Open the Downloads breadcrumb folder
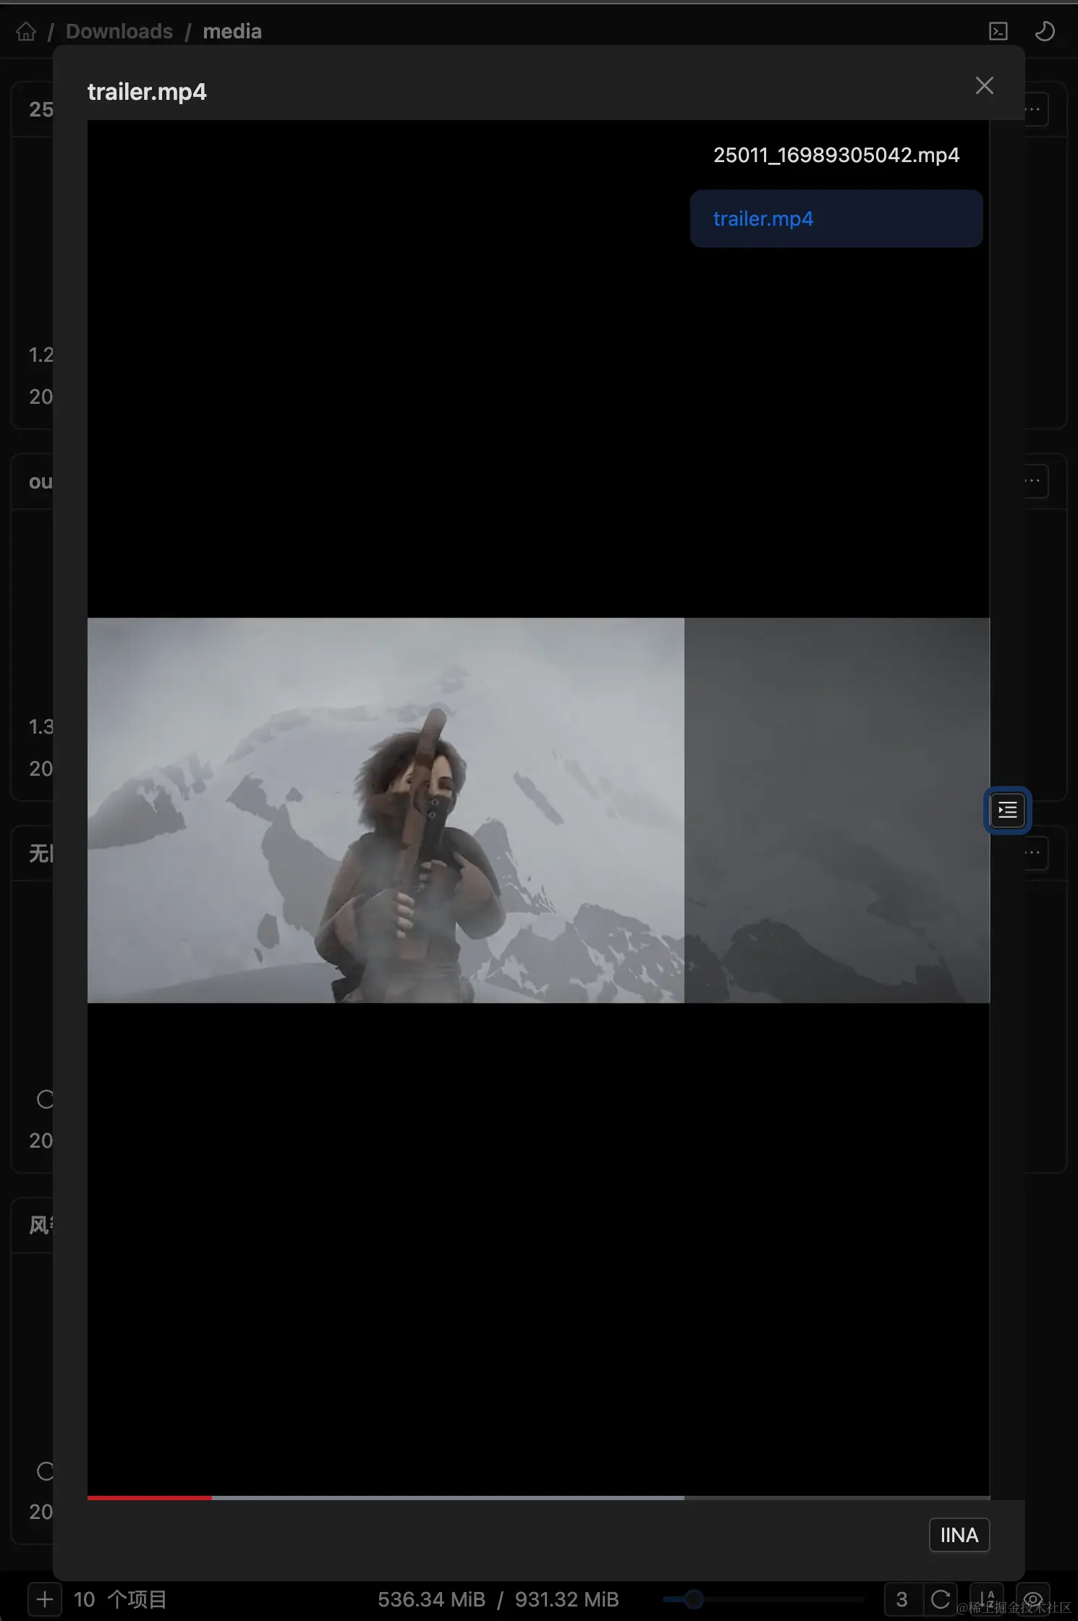This screenshot has width=1078, height=1621. [x=119, y=31]
